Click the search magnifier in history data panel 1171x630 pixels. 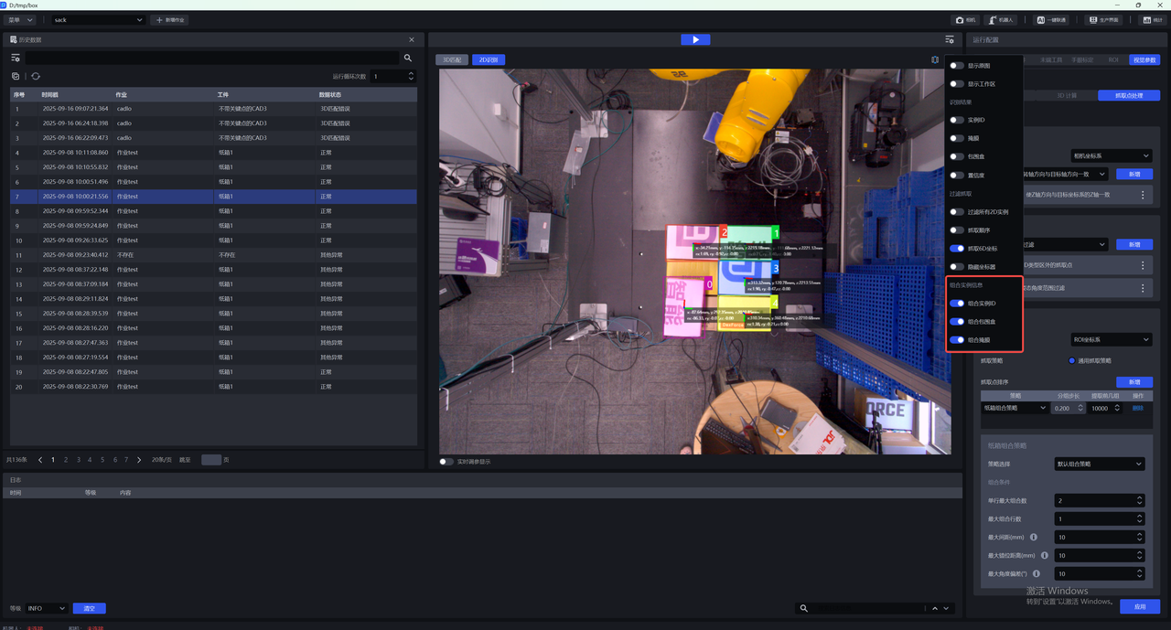coord(408,58)
